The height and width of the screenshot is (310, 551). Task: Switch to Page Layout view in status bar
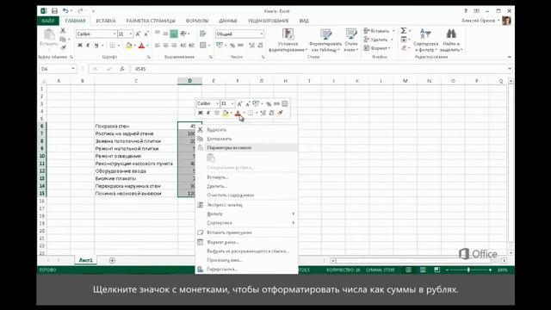pyautogui.click(x=423, y=270)
